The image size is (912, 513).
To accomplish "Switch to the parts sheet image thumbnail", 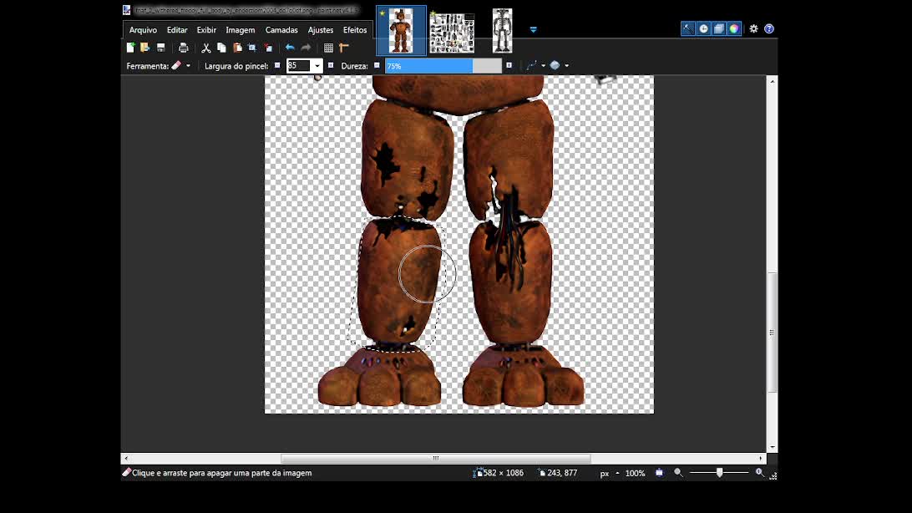I will tap(452, 32).
